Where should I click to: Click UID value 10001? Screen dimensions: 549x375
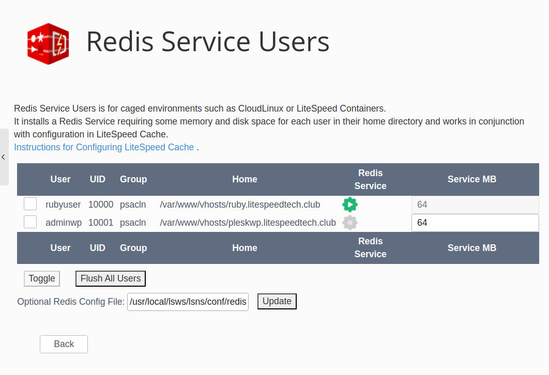[101, 223]
